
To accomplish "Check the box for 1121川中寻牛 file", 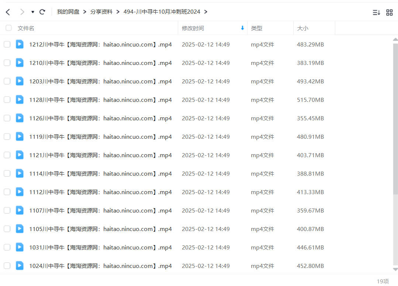I will 7,155.
